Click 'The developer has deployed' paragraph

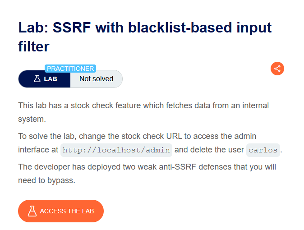point(147,174)
